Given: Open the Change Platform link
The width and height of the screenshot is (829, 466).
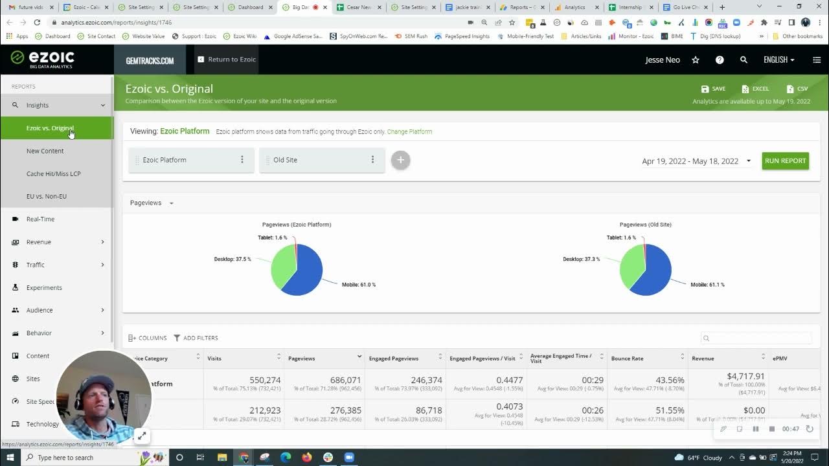Looking at the screenshot, I should [409, 131].
